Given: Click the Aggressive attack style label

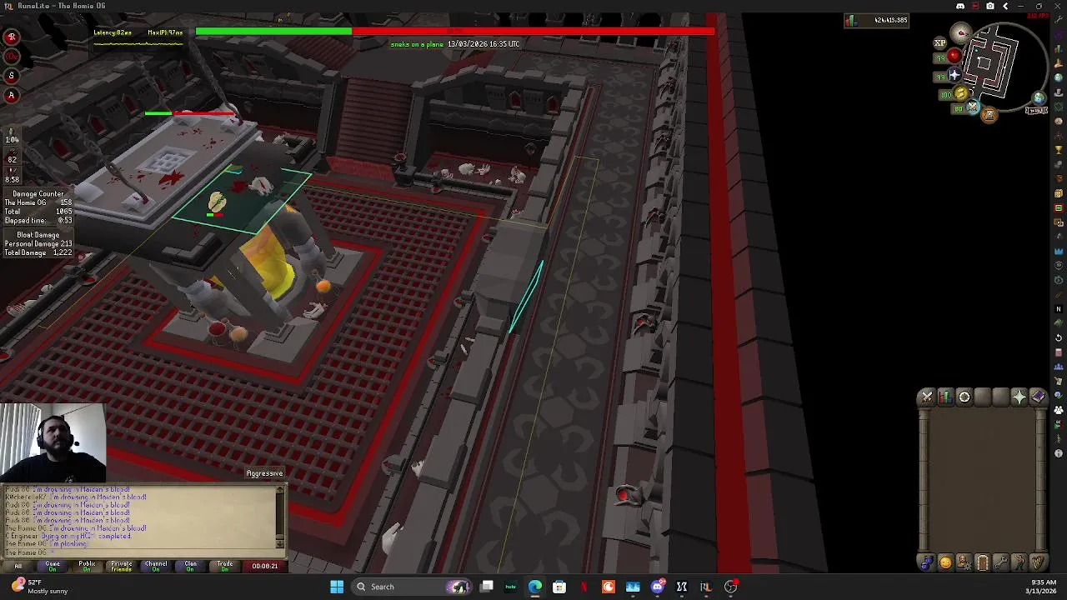Looking at the screenshot, I should [x=264, y=473].
